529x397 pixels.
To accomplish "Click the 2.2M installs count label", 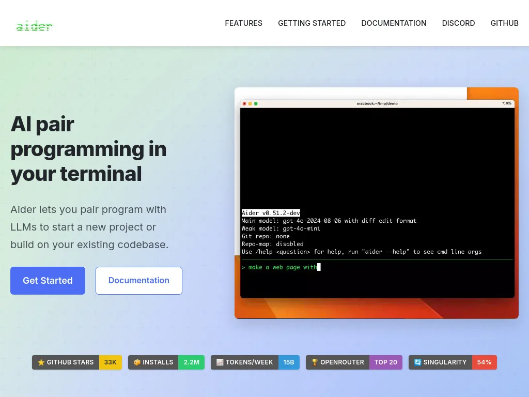I will 191,362.
